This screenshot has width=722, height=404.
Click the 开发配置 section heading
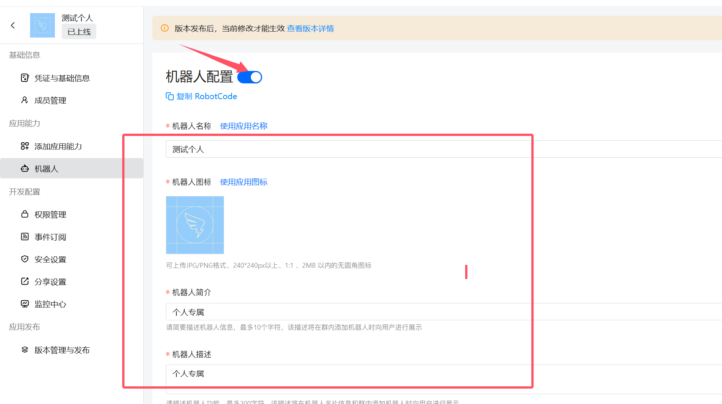tap(24, 192)
